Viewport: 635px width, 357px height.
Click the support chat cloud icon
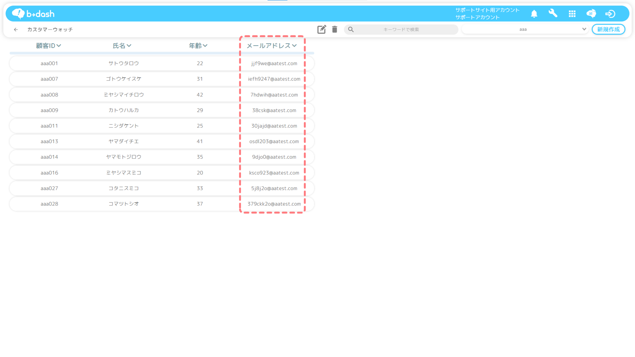(x=591, y=14)
